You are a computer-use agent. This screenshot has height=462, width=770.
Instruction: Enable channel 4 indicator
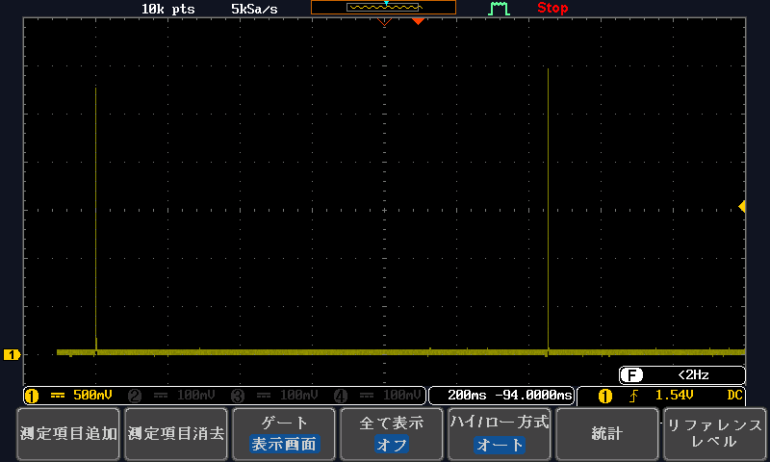coord(341,396)
